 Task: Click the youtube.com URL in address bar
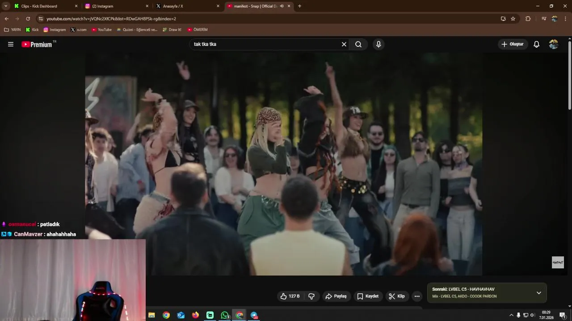coord(111,19)
